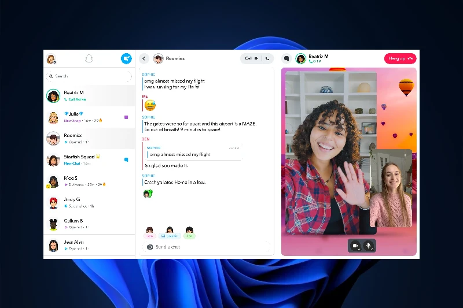Viewport: 463px width, 308px height.
Task: Expand microphone options caret in call controls
Action: [372, 250]
